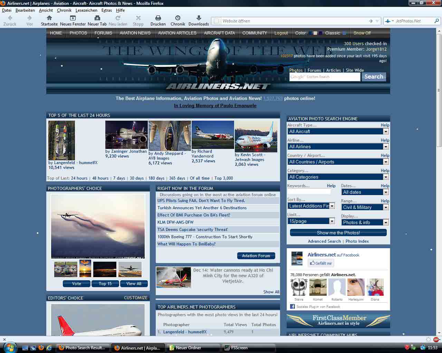The height and width of the screenshot is (353, 442).
Task: Open the Datei menu
Action: [x=7, y=10]
